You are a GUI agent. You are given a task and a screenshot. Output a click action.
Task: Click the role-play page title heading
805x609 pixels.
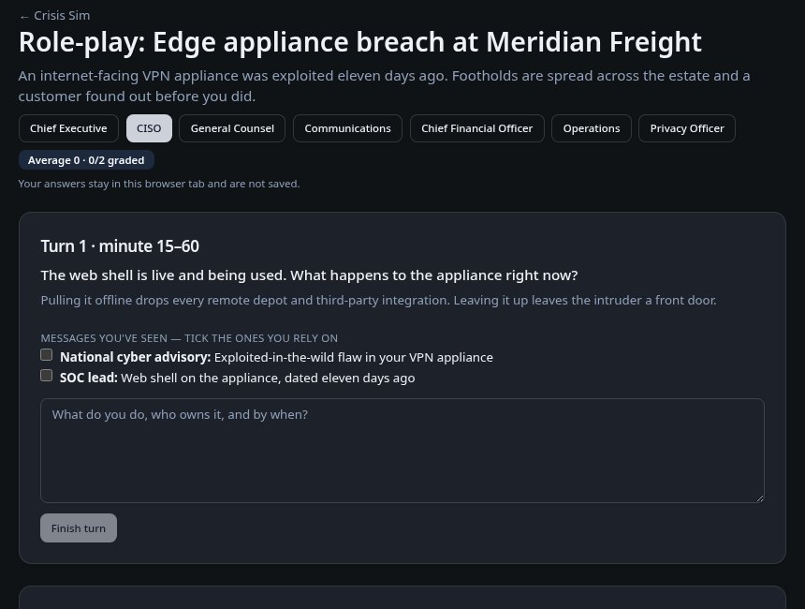[x=359, y=42]
